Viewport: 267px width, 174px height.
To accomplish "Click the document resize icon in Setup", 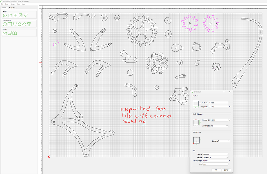I will (x=10, y=15).
